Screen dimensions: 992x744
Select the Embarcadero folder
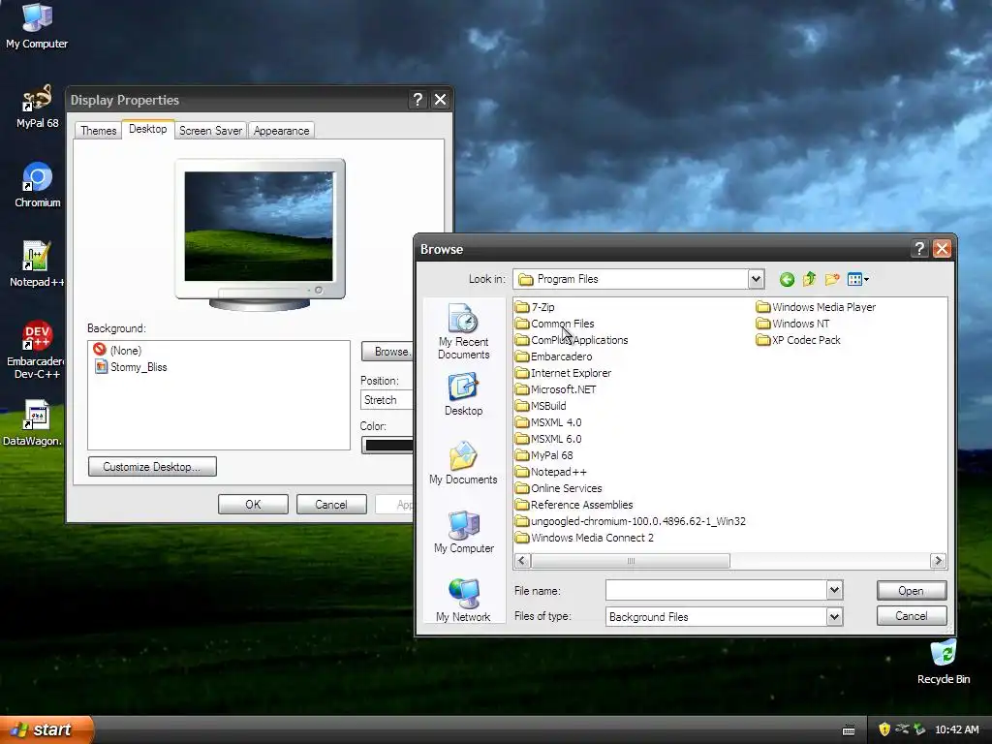click(554, 356)
